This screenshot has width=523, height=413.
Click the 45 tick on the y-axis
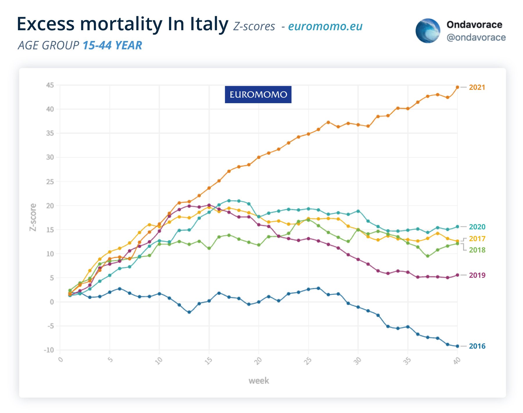(x=50, y=85)
